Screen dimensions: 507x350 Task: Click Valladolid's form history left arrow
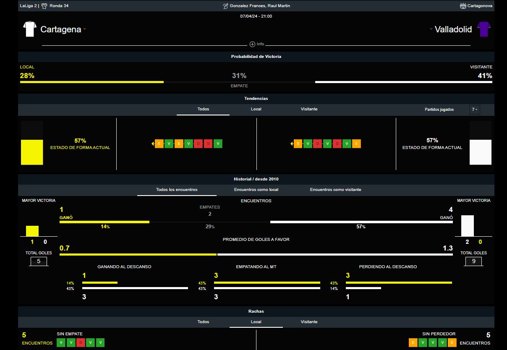pyautogui.click(x=292, y=144)
